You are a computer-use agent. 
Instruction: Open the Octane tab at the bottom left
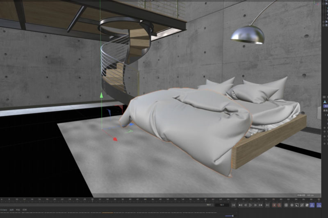3,210
